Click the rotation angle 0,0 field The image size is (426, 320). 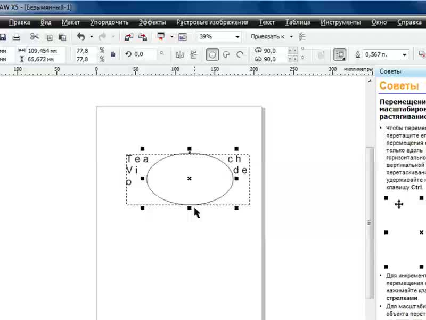click(144, 54)
